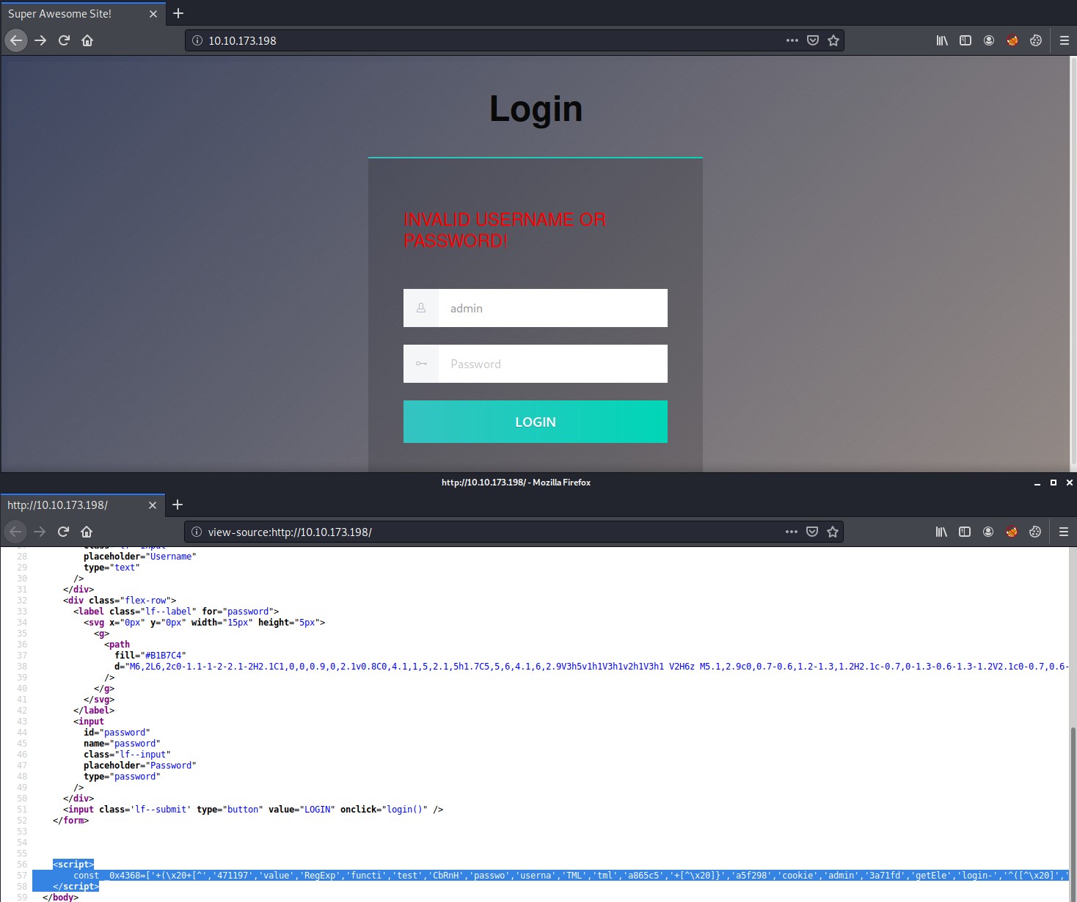
Task: Save to Pocket in view-source window
Action: click(x=812, y=532)
